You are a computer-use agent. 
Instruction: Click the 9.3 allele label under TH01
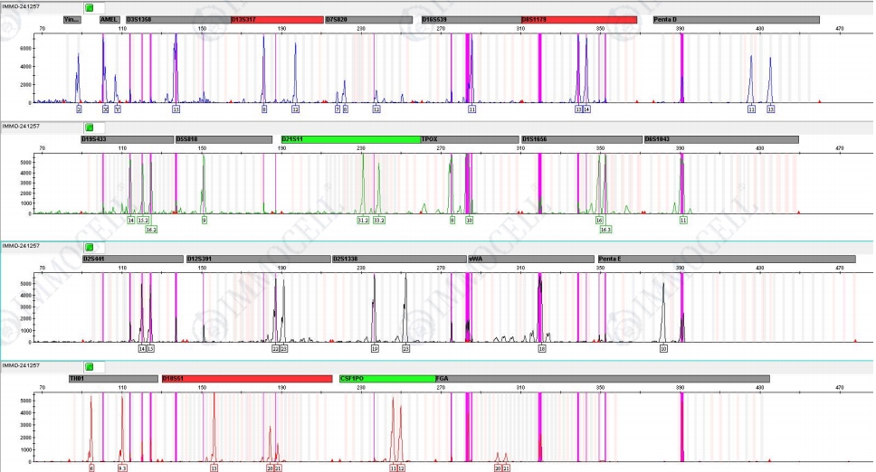(x=123, y=468)
